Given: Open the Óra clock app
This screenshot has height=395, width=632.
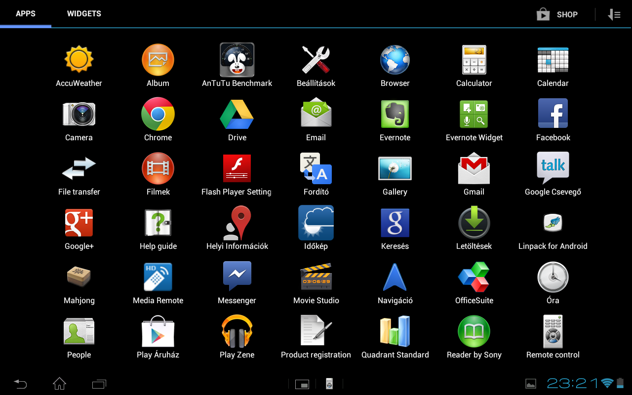Looking at the screenshot, I should point(553,283).
